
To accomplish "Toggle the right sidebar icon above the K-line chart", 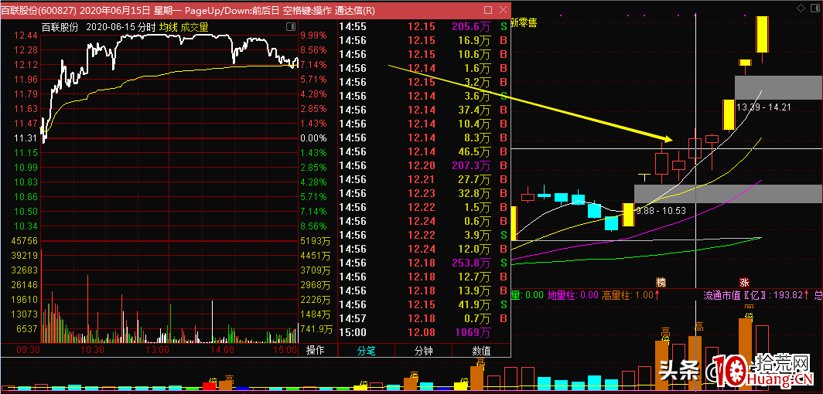I will click(x=815, y=8).
